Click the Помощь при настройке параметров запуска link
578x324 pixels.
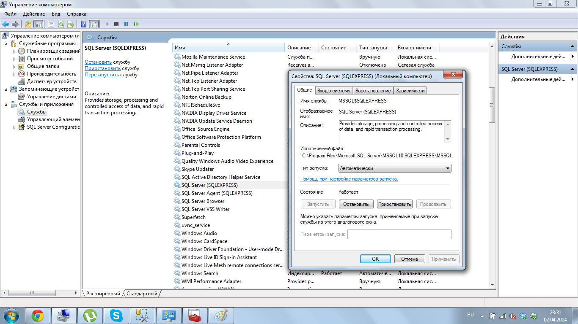349,179
